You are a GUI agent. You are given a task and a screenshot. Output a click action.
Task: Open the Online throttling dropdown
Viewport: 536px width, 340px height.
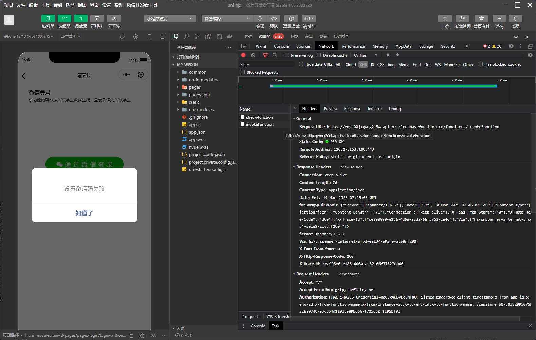[x=366, y=55]
